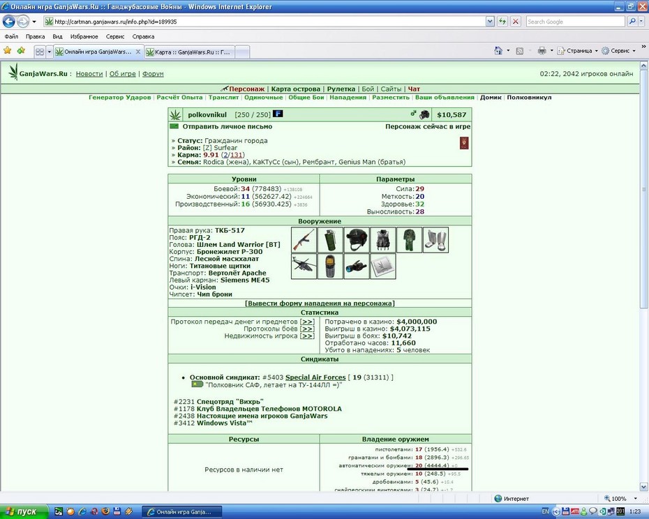
Task: Click the i-Vision goggles icon
Action: pyautogui.click(x=357, y=266)
